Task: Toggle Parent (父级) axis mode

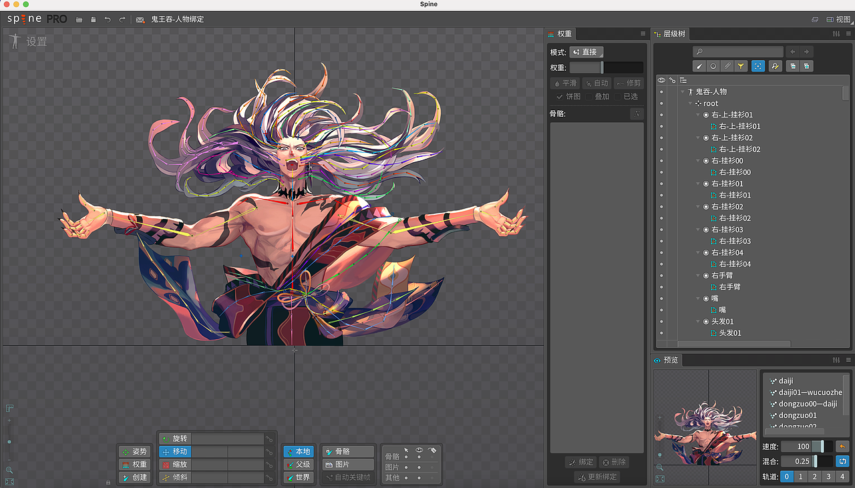Action: (298, 465)
